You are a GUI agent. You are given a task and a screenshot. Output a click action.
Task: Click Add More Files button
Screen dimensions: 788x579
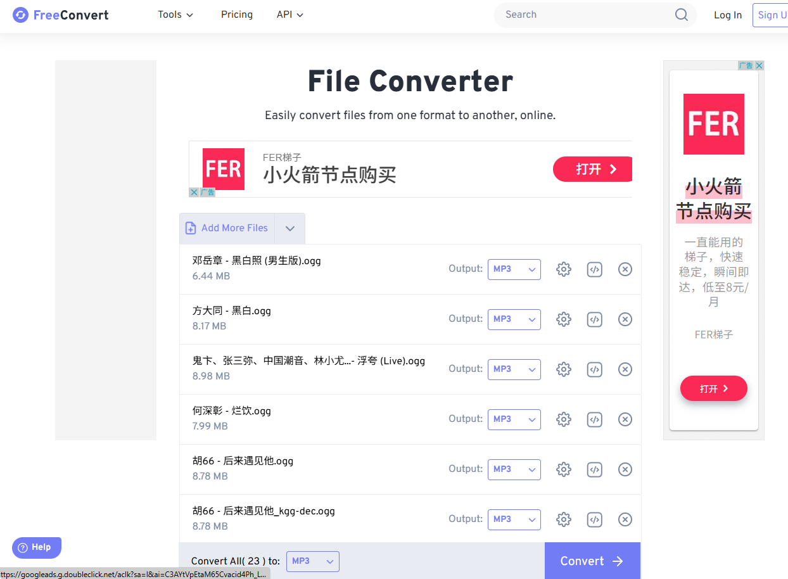(x=227, y=229)
